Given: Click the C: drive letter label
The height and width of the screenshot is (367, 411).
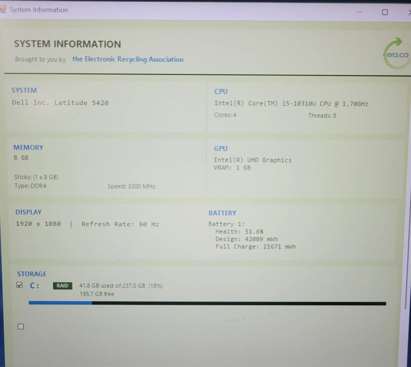Looking at the screenshot, I should pyautogui.click(x=34, y=286).
